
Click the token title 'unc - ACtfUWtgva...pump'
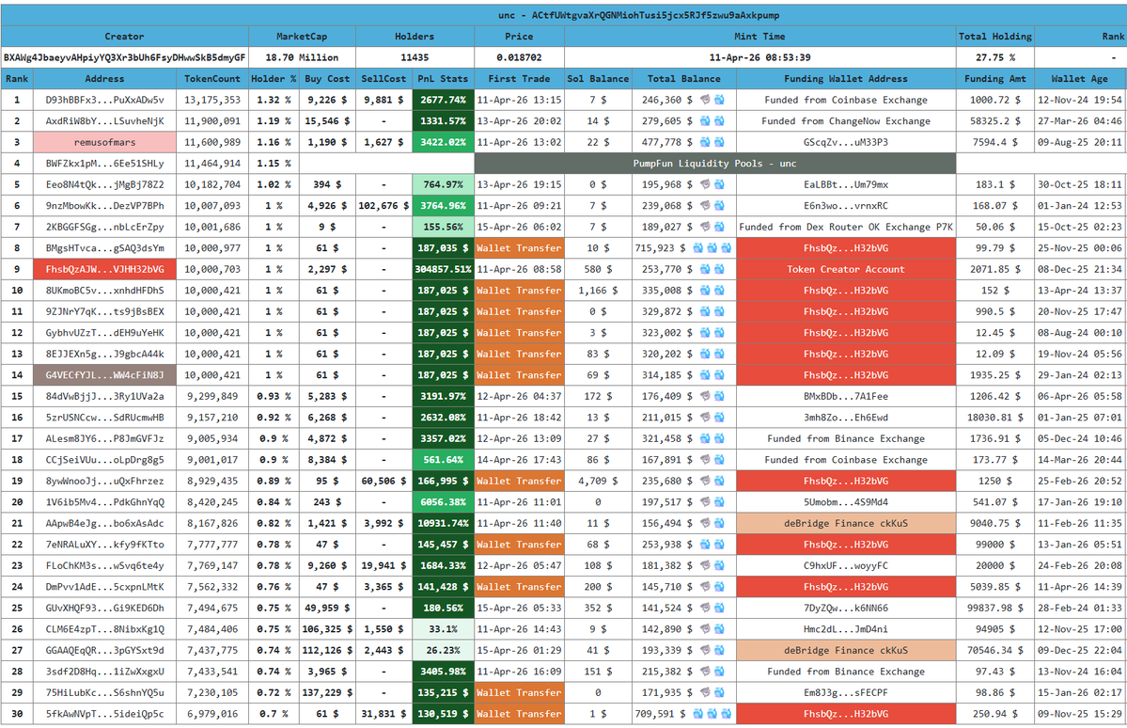639,15
